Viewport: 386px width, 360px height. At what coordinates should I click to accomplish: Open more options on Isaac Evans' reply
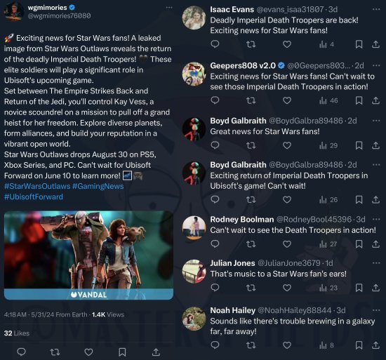point(376,9)
